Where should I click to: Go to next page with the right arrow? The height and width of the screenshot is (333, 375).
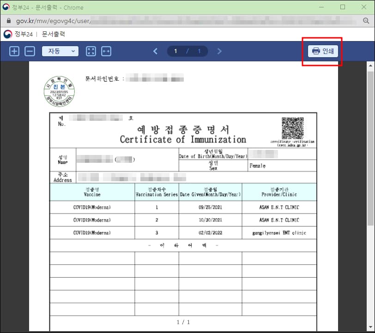[x=219, y=51]
